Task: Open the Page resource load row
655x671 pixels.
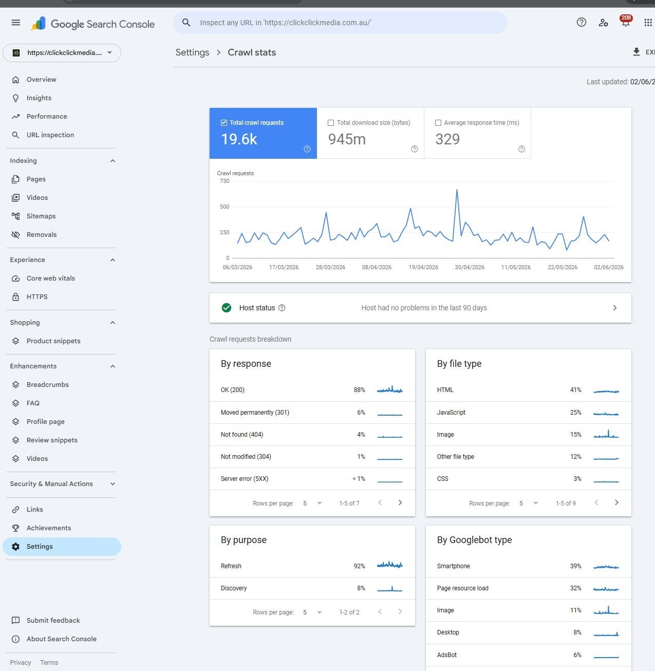Action: (x=528, y=588)
